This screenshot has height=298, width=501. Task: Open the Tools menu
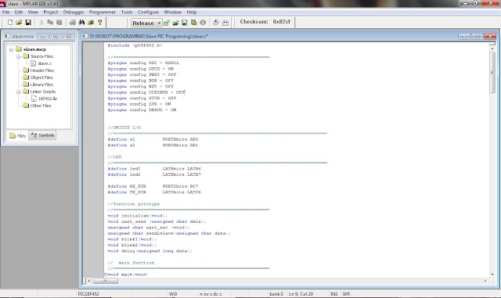[127, 13]
